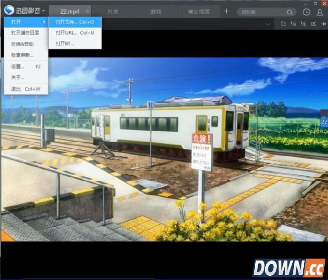Viewport: 328px width, 280px height.
Task: Set video to quarter size (1/4)
Action: (293, 24)
